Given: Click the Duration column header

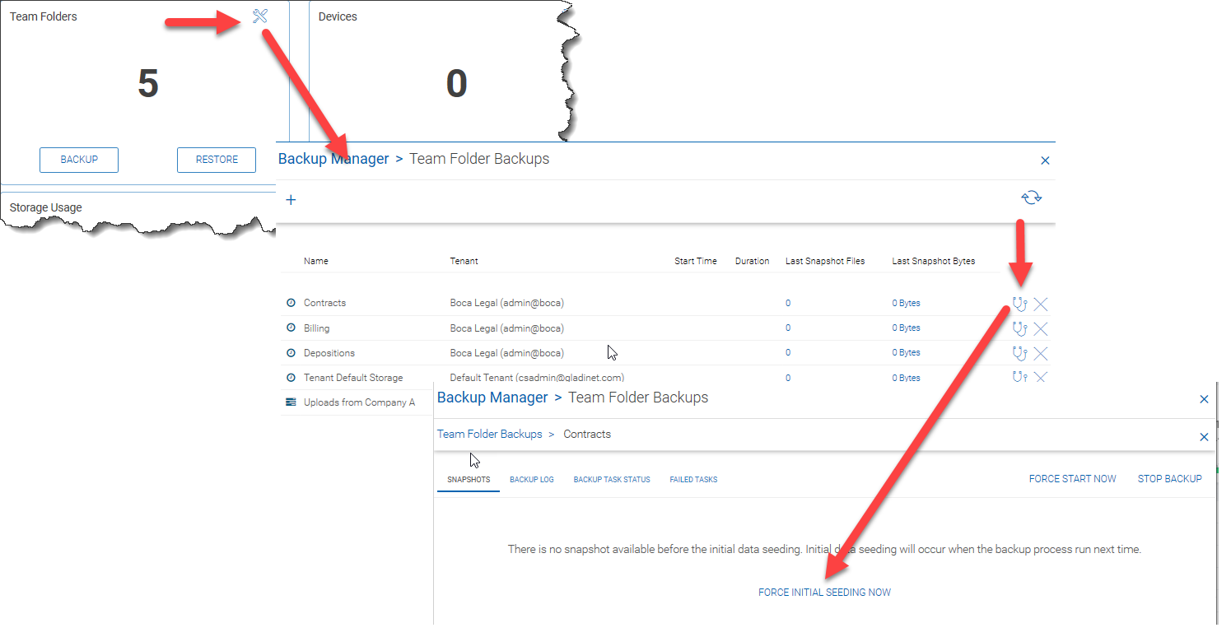Looking at the screenshot, I should coord(753,261).
